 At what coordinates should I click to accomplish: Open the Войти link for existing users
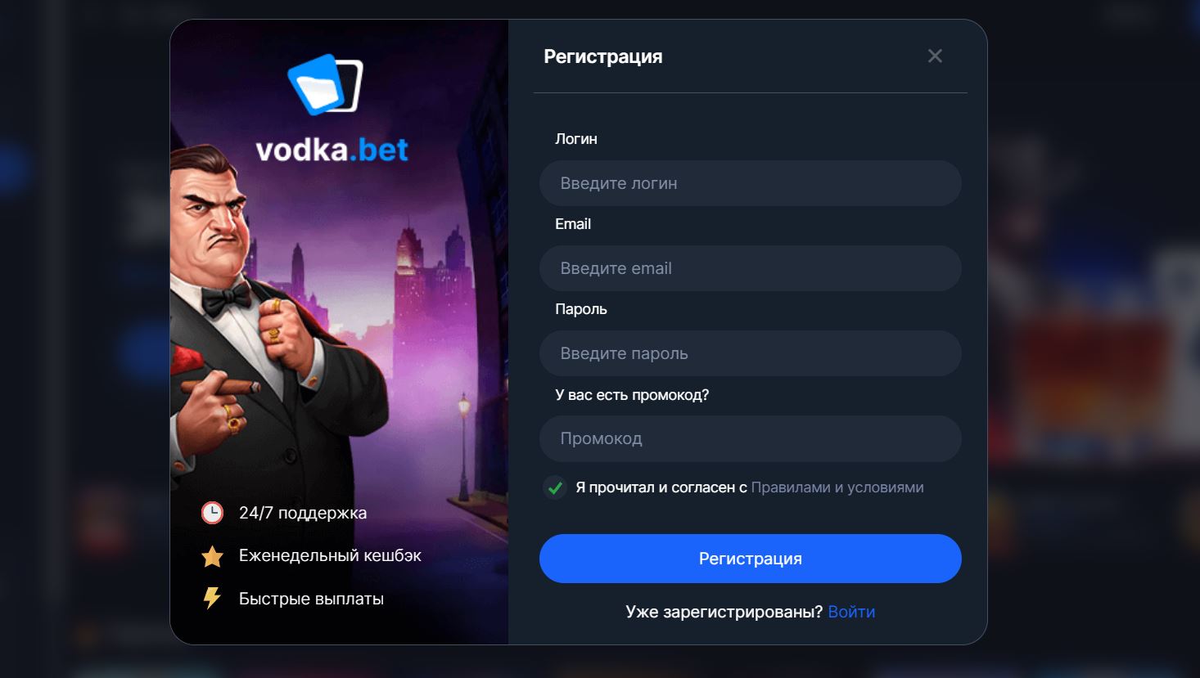click(x=851, y=611)
